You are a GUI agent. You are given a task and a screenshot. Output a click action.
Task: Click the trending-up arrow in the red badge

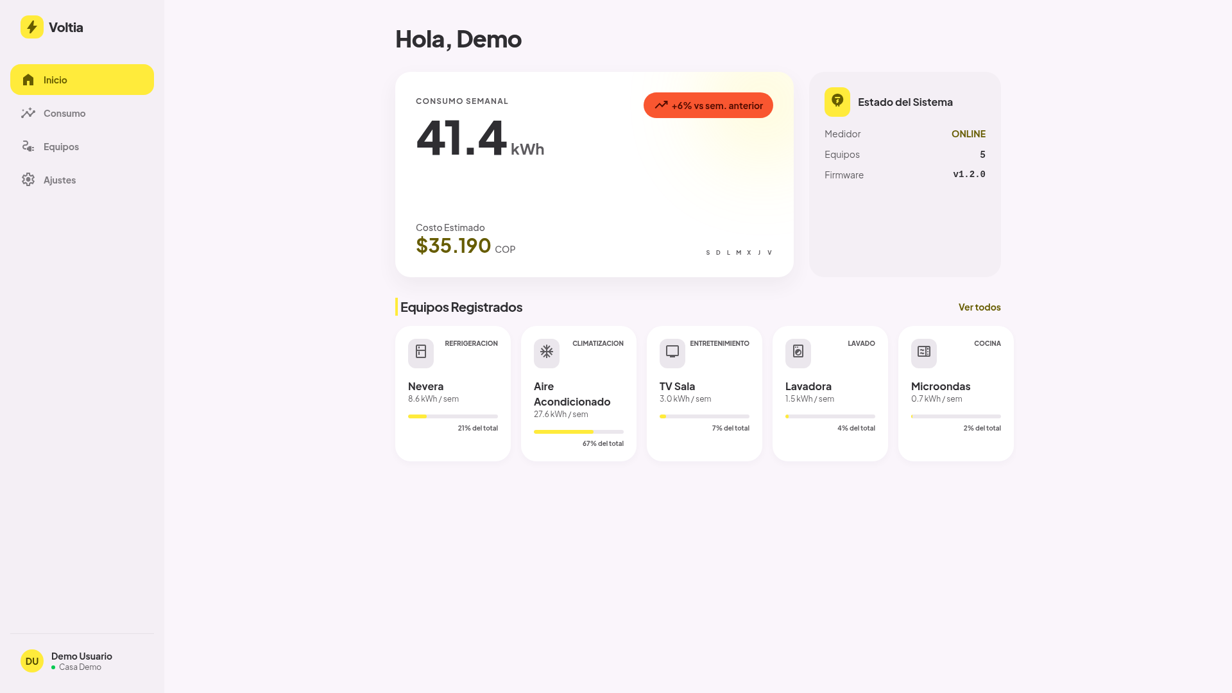coord(661,105)
